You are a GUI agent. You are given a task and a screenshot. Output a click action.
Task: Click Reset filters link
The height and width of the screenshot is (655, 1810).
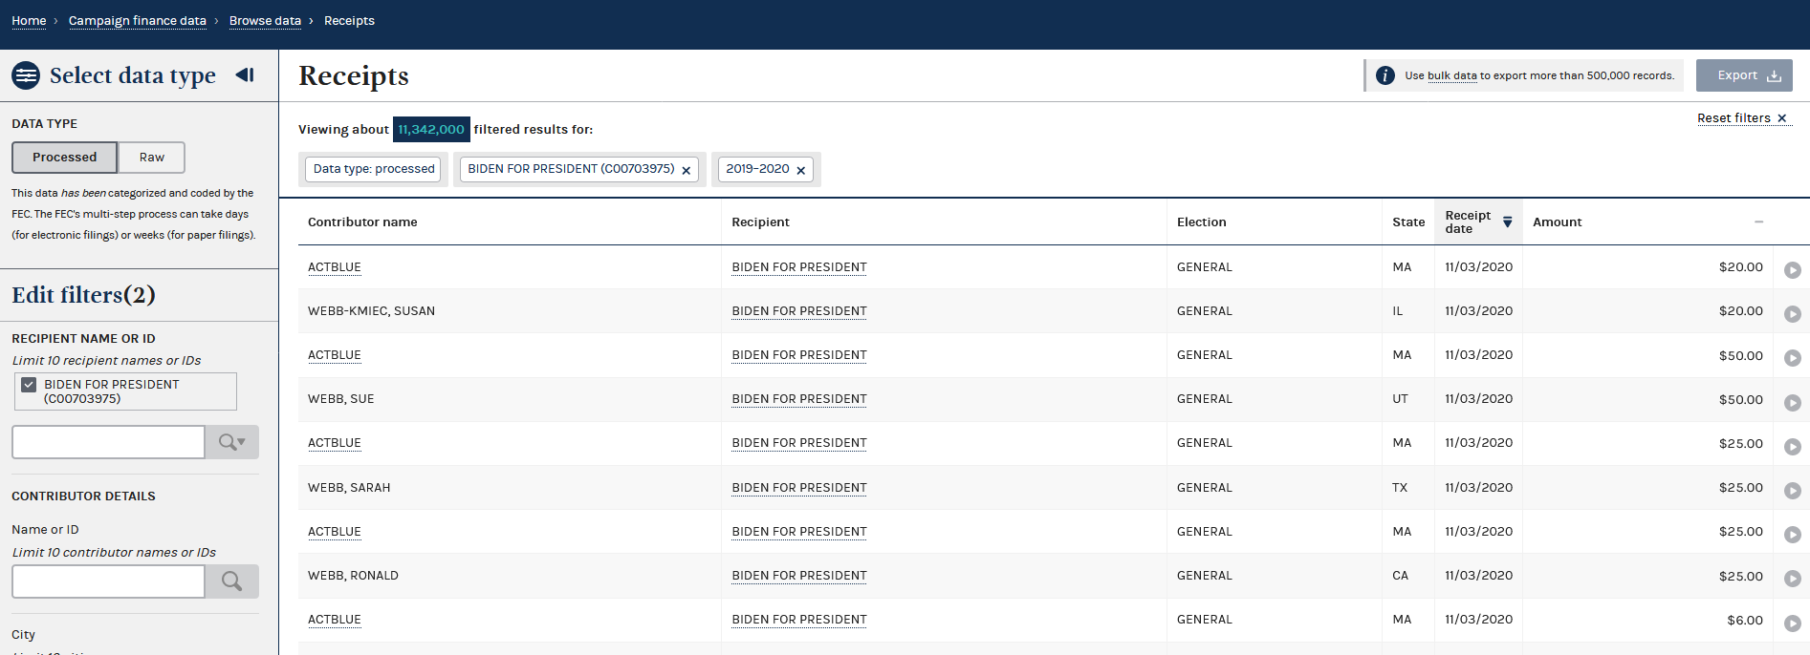point(1741,118)
